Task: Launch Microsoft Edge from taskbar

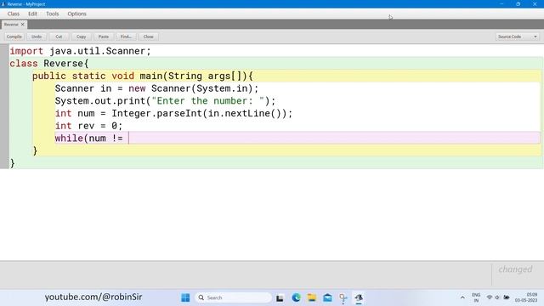Action: coord(296,297)
